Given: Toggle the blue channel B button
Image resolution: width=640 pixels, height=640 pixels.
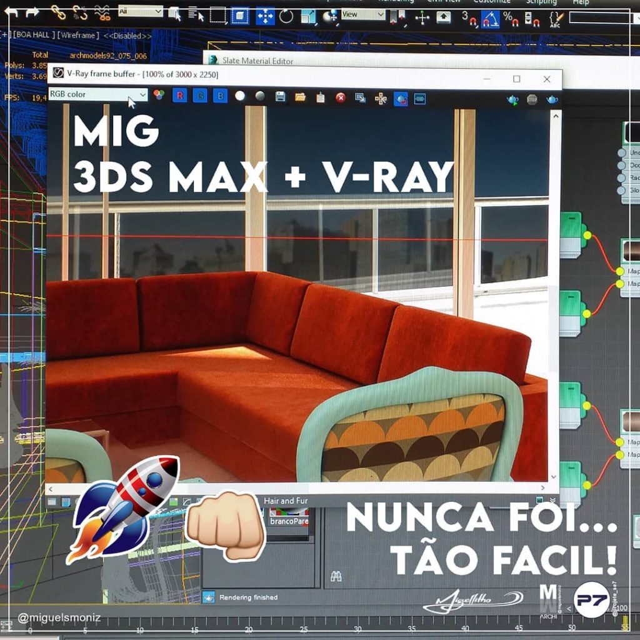Looking at the screenshot, I should (220, 96).
